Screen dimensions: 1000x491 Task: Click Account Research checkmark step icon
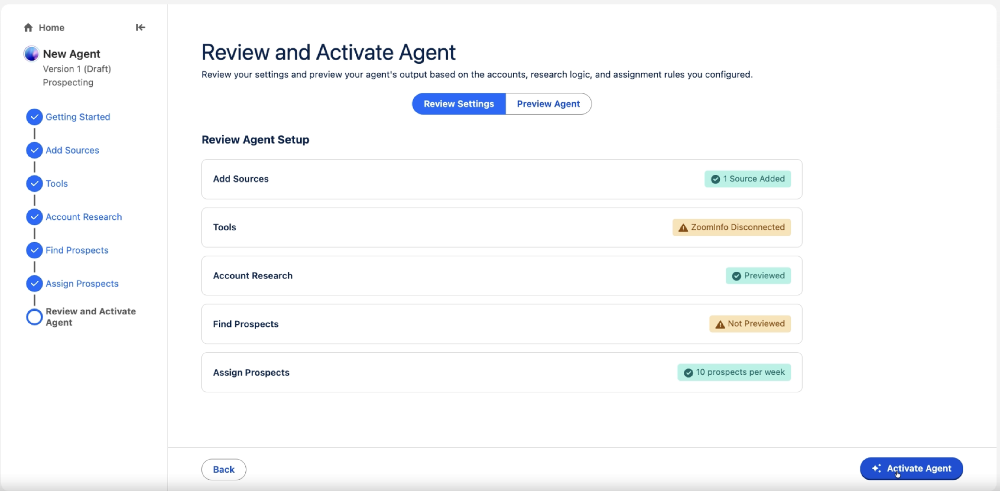point(34,217)
